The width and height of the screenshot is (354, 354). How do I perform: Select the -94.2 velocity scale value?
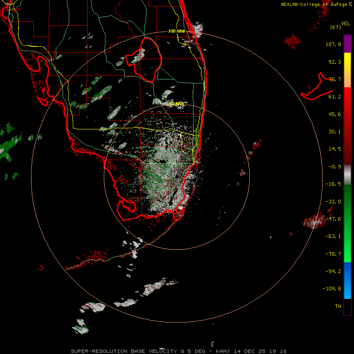333,271
